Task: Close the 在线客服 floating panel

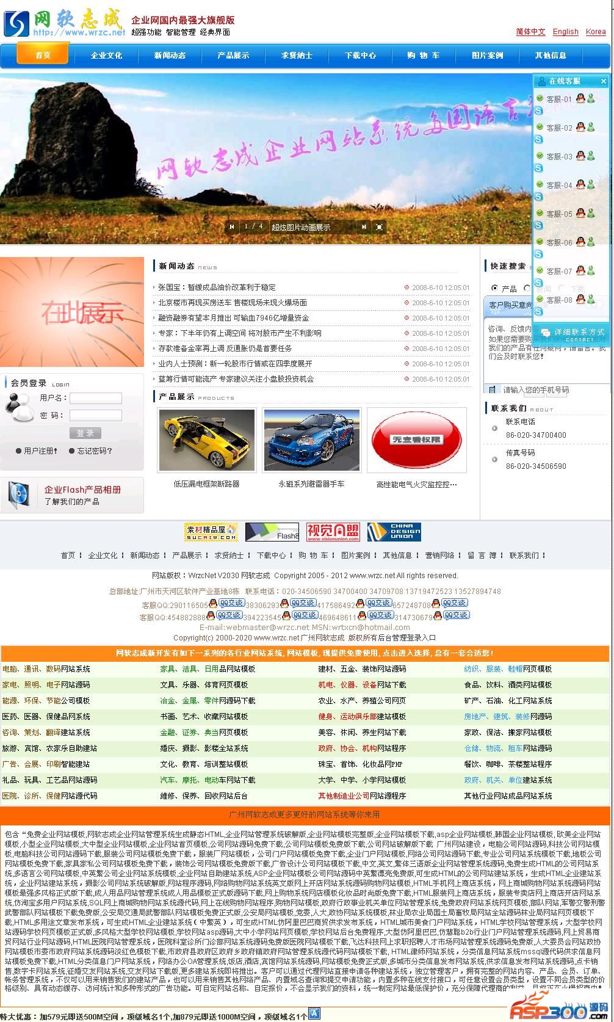Action: click(604, 81)
